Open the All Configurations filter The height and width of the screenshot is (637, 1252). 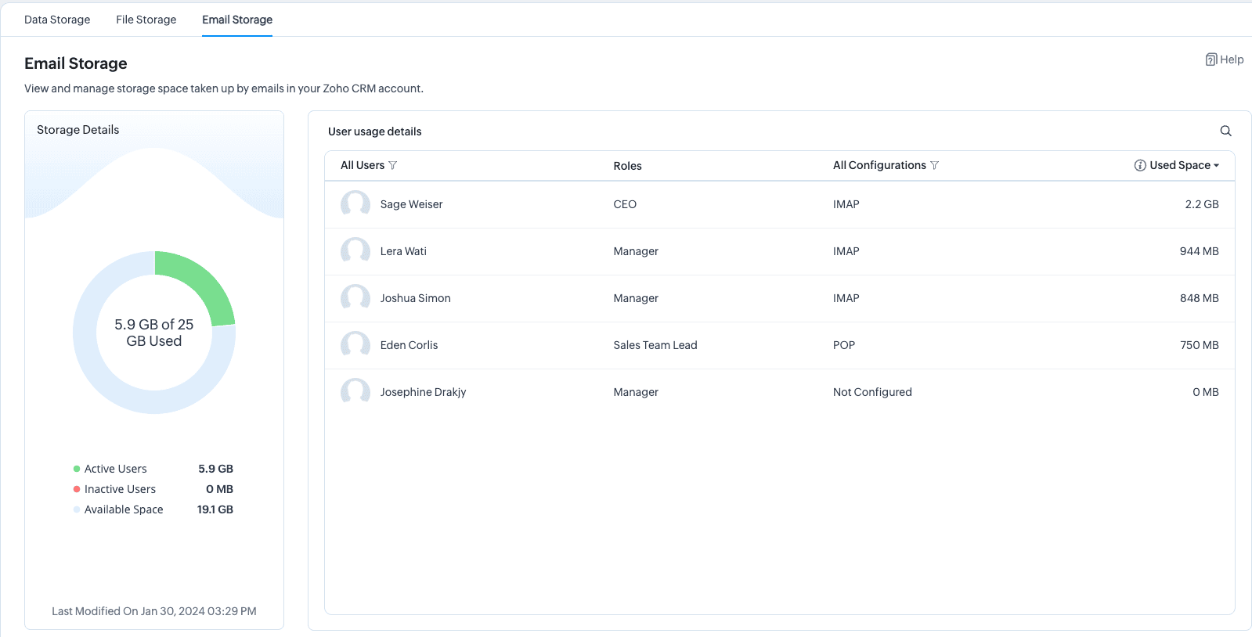886,165
